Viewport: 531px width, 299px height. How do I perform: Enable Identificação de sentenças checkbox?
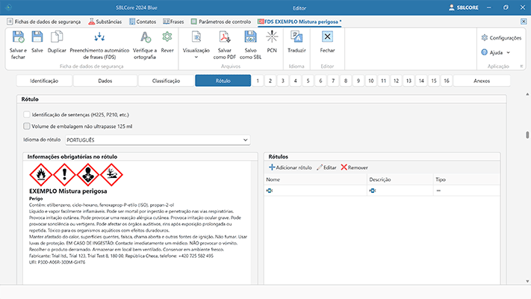pos(27,114)
